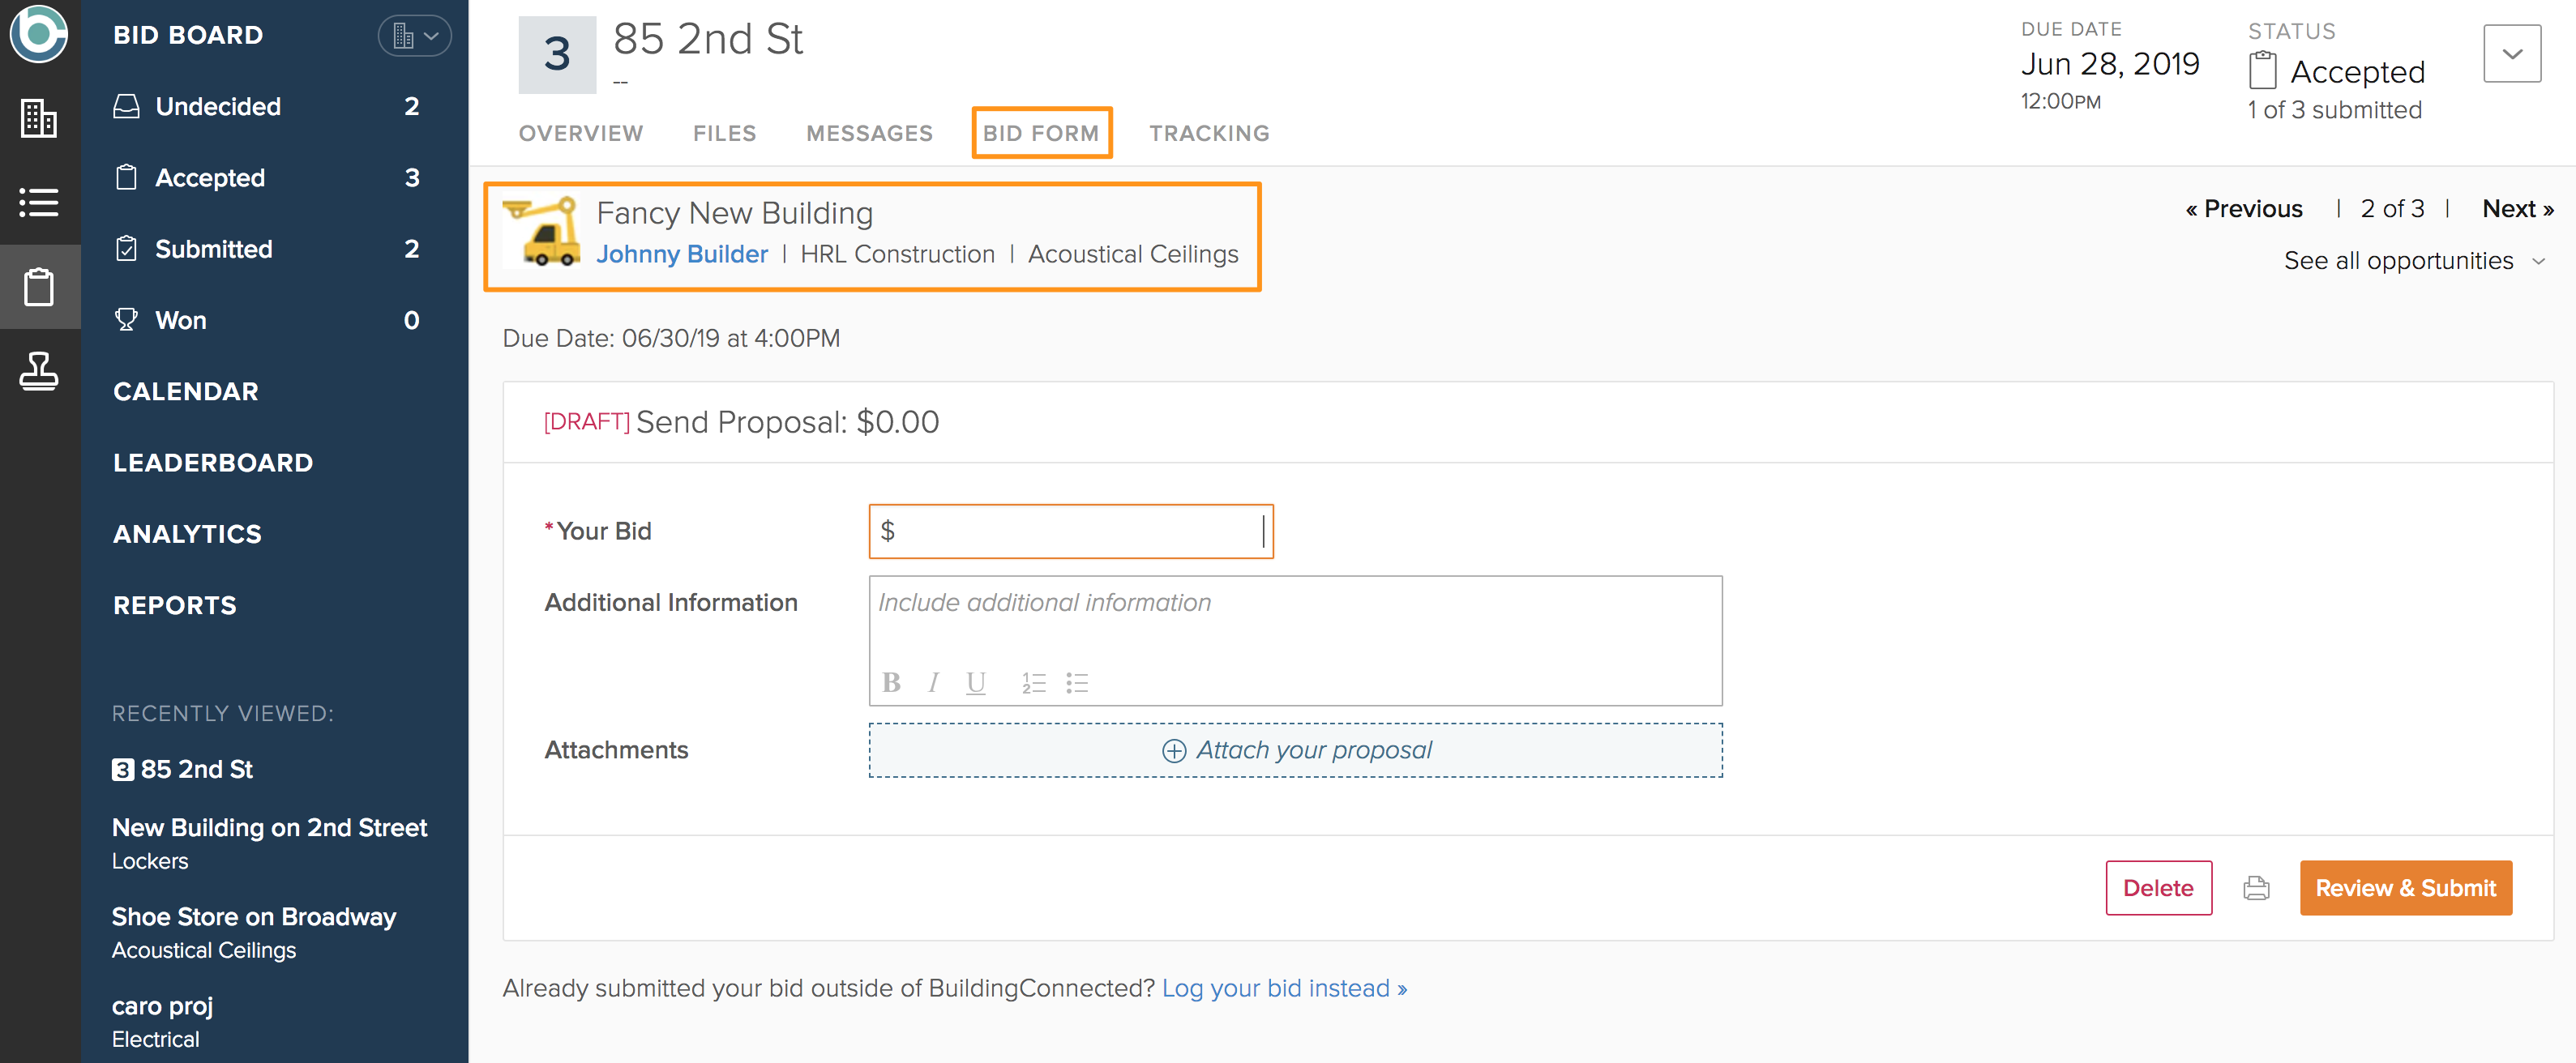Viewport: 2576px width, 1063px height.
Task: Click the Review & Submit button
Action: (2405, 888)
